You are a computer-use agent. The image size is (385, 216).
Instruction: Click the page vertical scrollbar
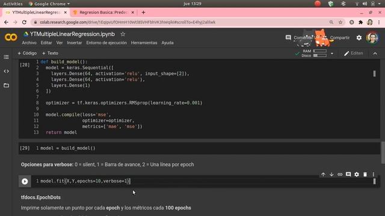coord(383,152)
